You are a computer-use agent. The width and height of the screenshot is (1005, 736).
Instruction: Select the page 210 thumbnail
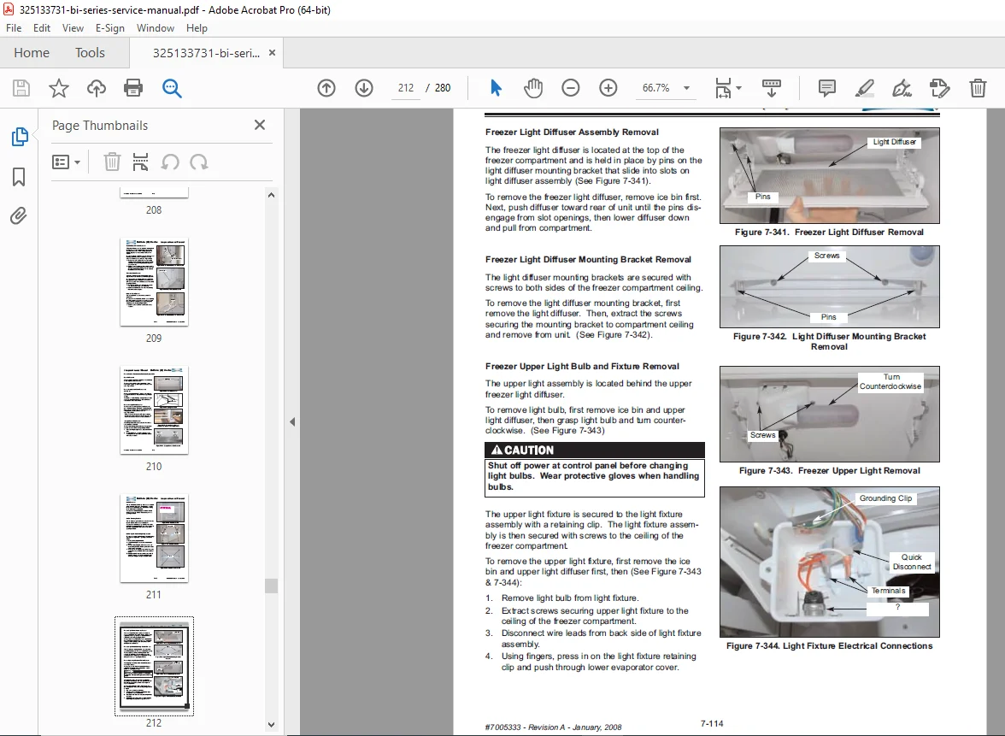click(154, 410)
